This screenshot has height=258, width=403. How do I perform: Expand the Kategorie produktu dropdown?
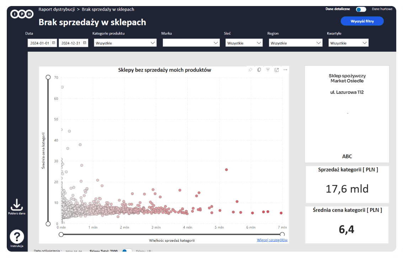(x=125, y=43)
